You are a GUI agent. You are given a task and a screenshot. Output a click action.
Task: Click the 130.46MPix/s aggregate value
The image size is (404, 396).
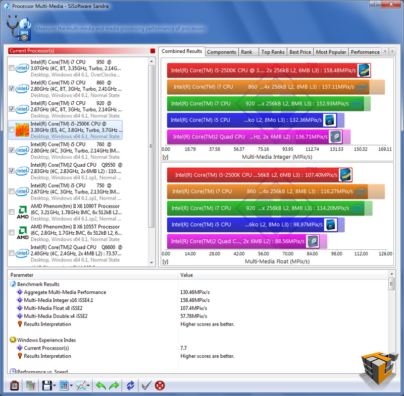[x=195, y=292]
